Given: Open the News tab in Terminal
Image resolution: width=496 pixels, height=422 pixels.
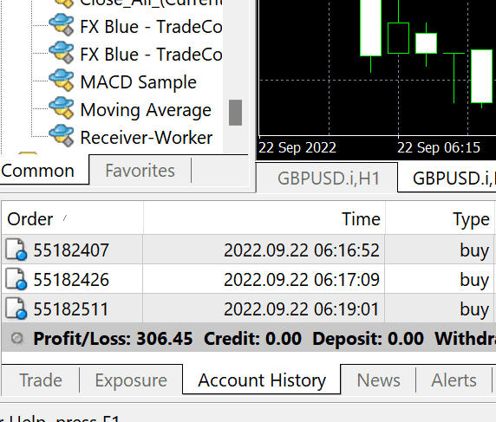Looking at the screenshot, I should tap(378, 380).
